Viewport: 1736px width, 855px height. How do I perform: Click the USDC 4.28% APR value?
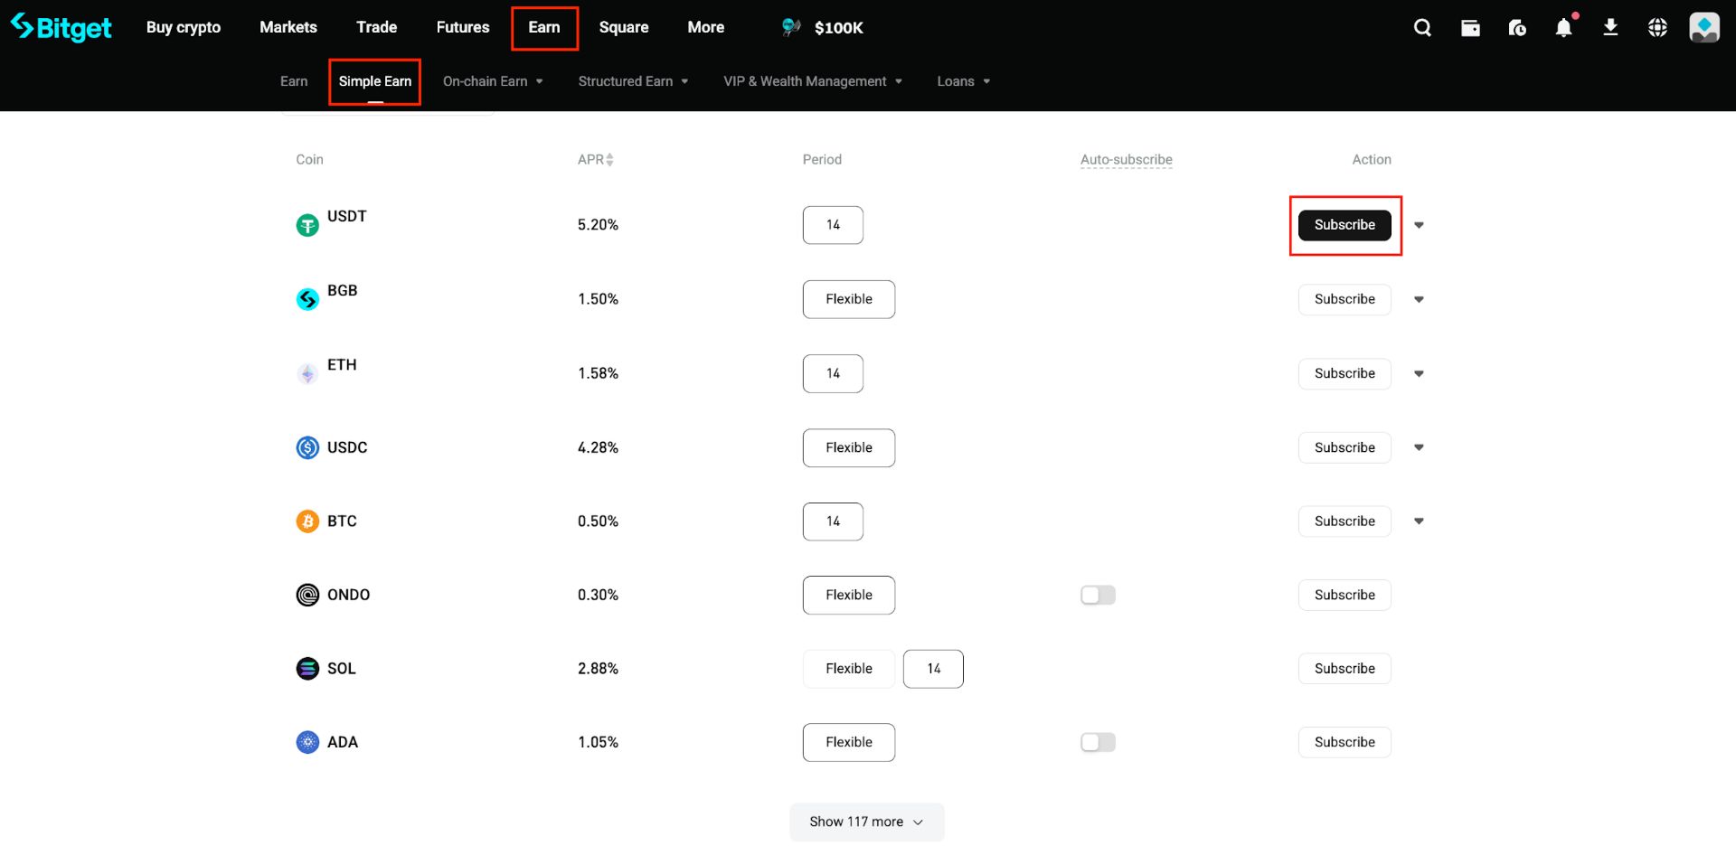coord(598,447)
